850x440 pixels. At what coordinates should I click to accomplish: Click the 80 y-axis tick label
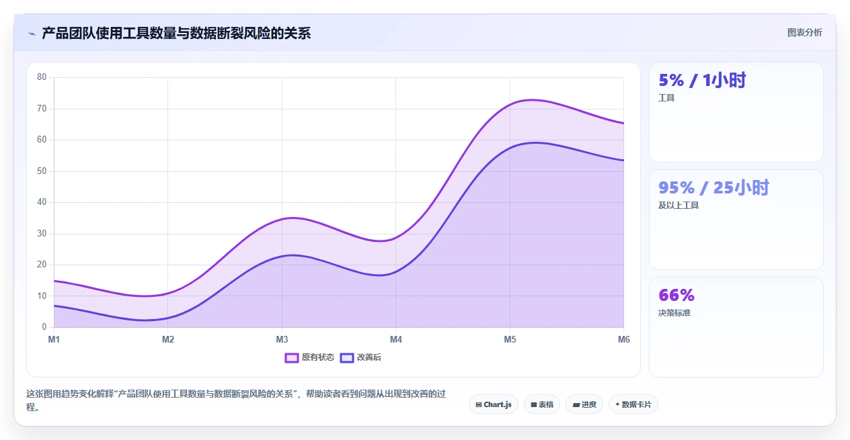coord(42,77)
